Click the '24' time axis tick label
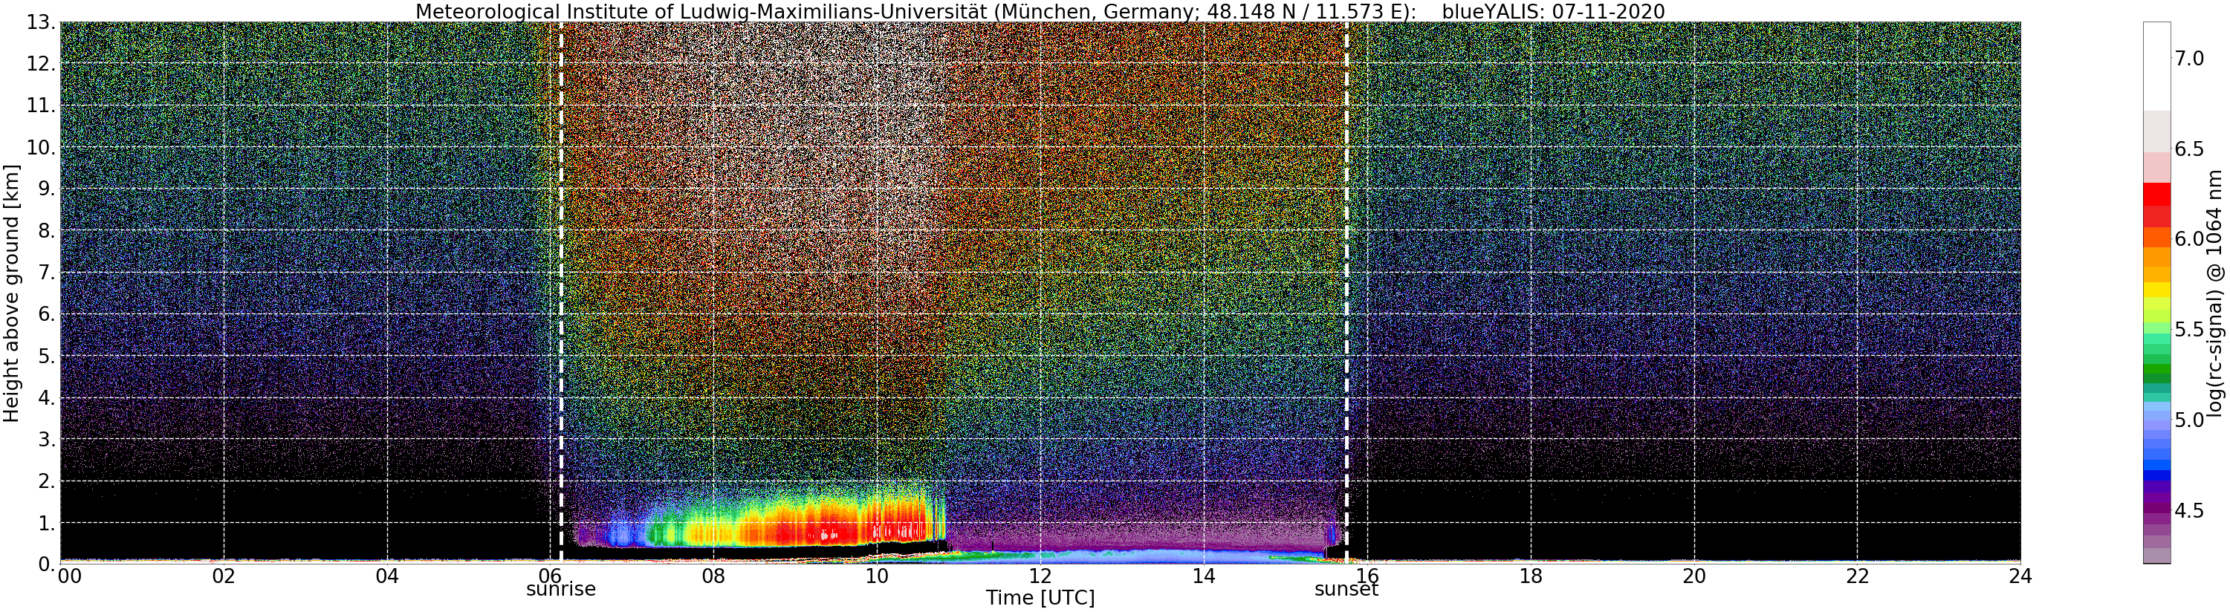2230x612 pixels. pos(2020,576)
